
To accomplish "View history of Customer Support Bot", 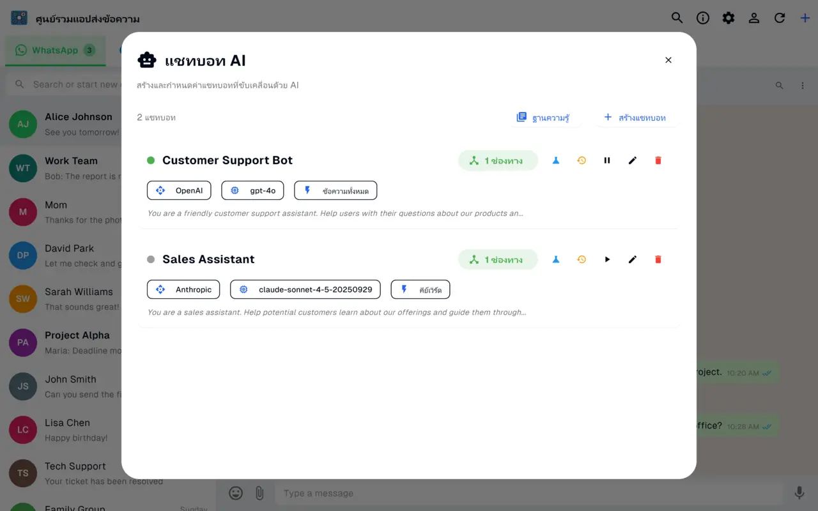I will [582, 160].
